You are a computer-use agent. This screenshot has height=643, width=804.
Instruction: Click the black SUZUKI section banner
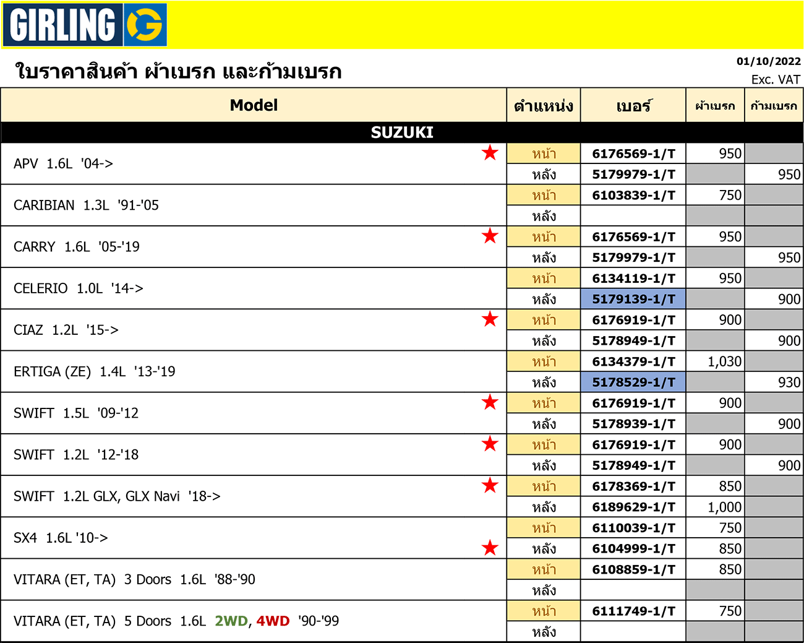pos(402,132)
